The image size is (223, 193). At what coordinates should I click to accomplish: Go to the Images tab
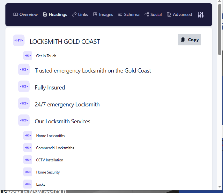pyautogui.click(x=103, y=14)
